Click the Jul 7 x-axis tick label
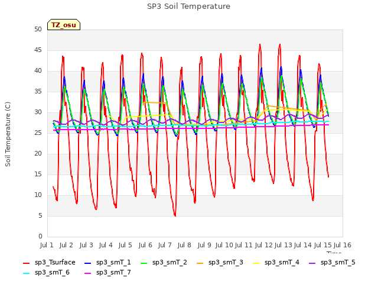 (165, 245)
